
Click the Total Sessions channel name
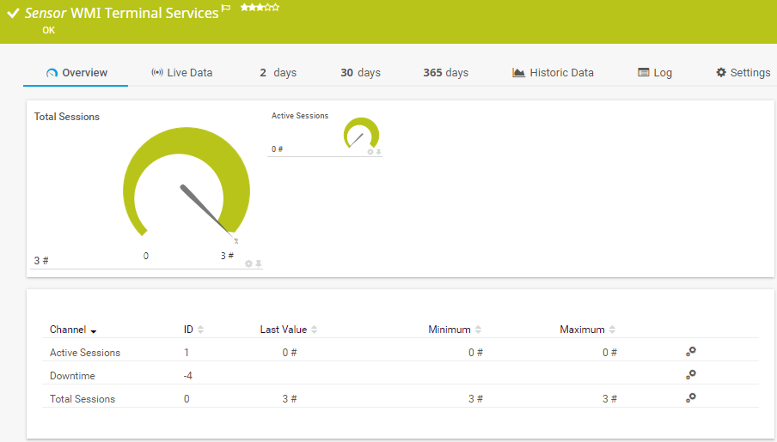point(83,399)
